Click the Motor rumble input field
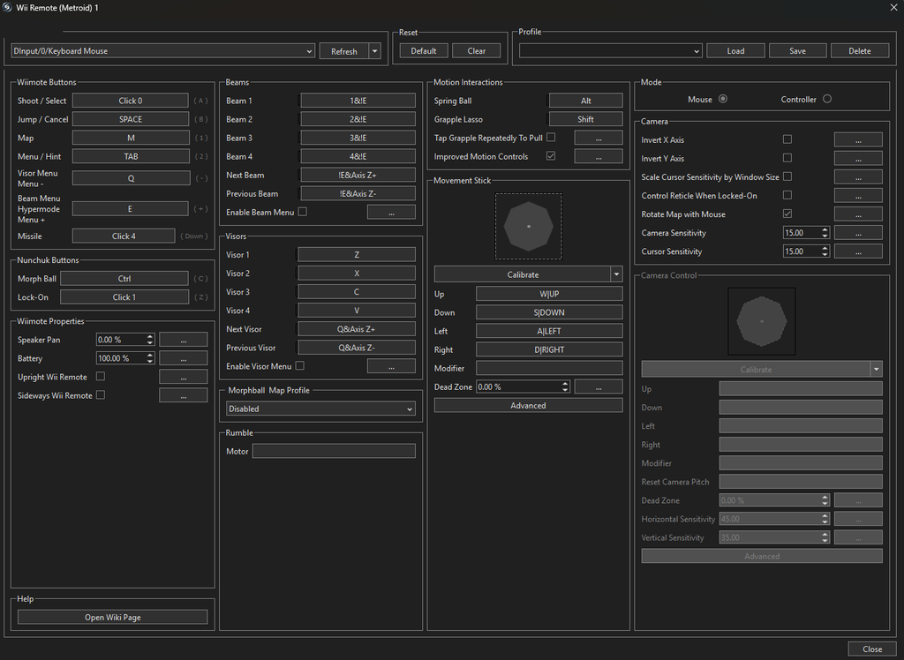 click(333, 451)
